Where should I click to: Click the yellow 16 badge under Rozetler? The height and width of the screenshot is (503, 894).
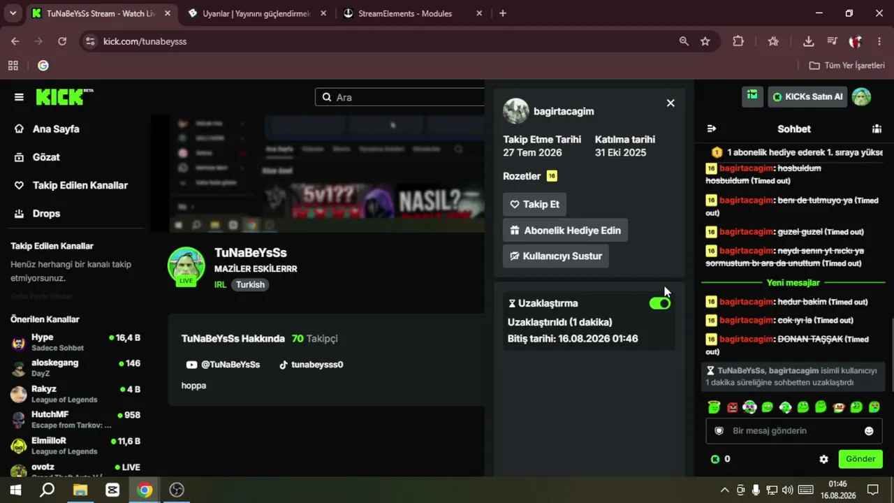click(552, 176)
